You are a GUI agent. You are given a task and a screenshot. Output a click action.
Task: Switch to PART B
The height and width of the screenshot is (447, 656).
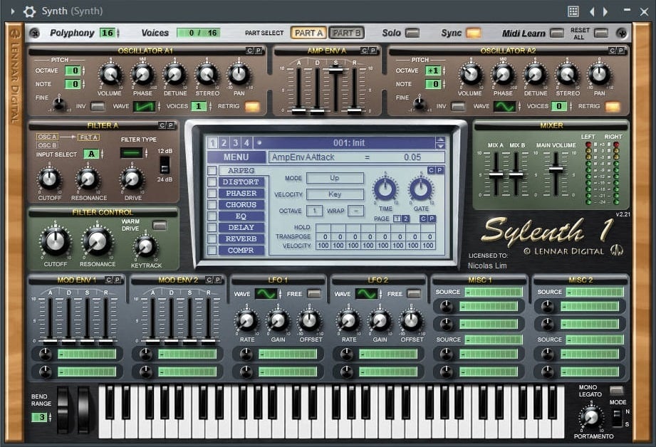coord(347,33)
